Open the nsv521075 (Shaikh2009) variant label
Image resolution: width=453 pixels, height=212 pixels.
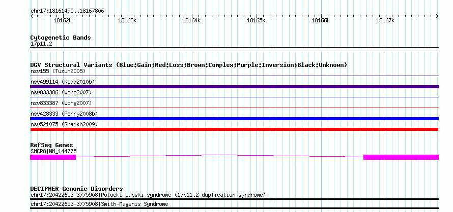click(64, 124)
